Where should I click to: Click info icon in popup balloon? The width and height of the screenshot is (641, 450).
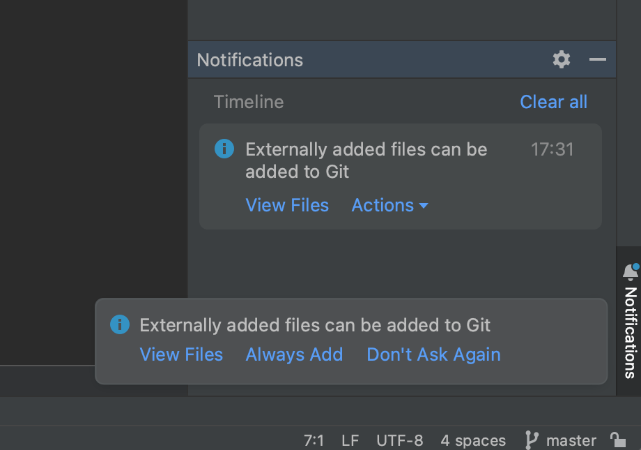pyautogui.click(x=120, y=324)
